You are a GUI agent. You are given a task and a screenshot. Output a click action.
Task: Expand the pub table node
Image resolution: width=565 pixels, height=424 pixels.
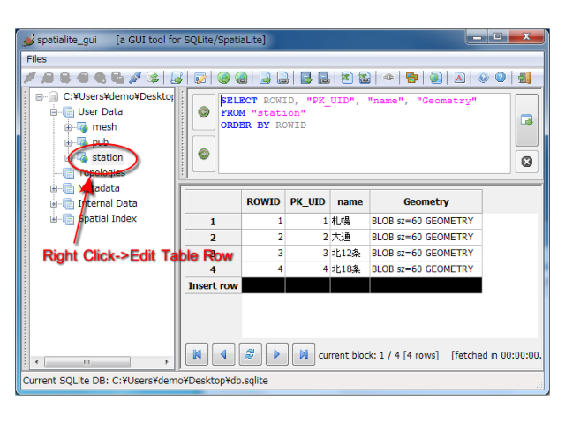click(68, 143)
